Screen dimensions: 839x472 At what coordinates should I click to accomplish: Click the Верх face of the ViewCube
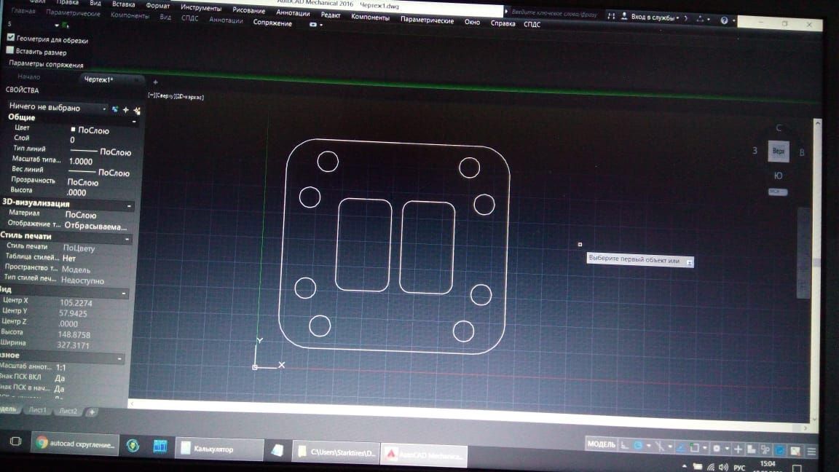click(x=779, y=152)
